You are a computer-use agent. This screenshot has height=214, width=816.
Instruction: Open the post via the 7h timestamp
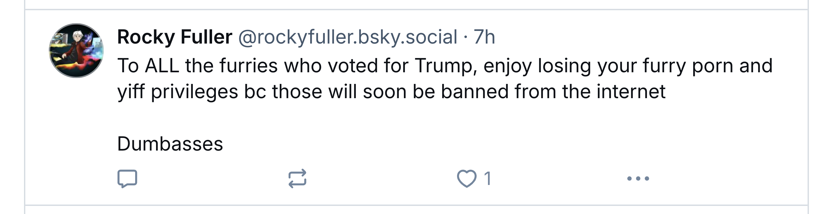(484, 37)
